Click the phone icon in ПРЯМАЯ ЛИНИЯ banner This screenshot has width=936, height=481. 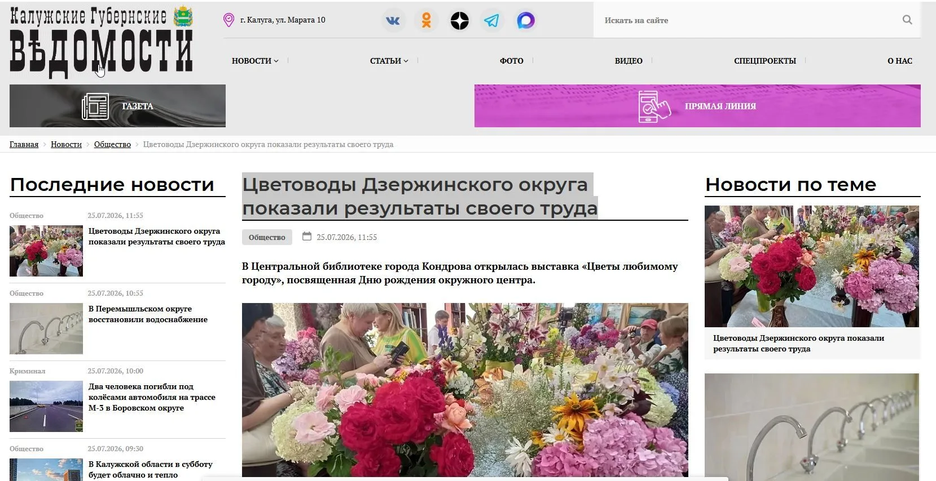[x=654, y=106]
